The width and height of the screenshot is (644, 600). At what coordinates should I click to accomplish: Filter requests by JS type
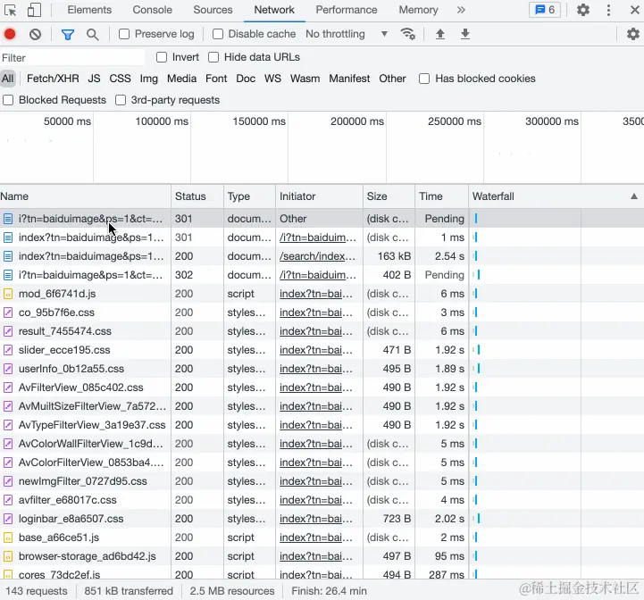pos(94,79)
